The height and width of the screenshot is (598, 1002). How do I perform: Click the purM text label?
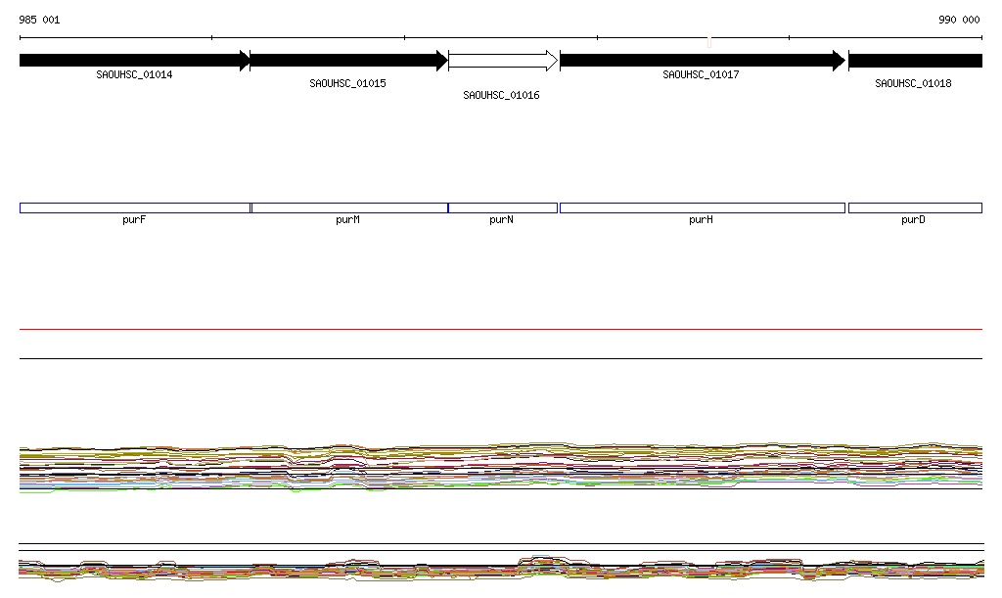pos(347,220)
